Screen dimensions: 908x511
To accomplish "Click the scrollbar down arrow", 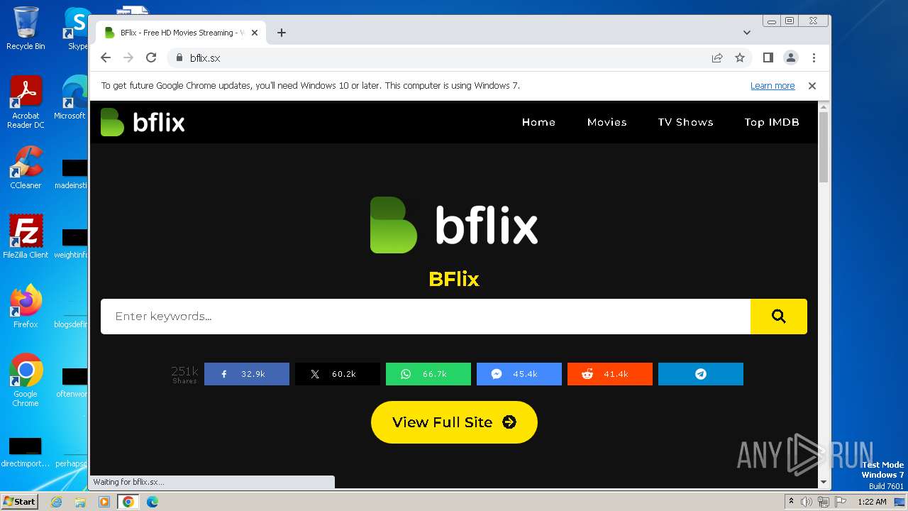I will pyautogui.click(x=824, y=482).
